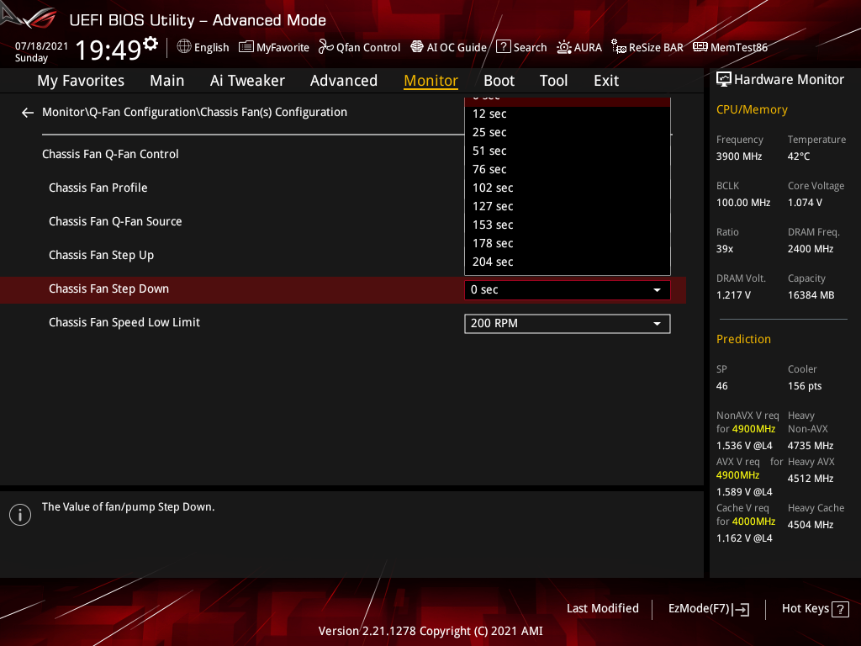Select 12 sec as the Step Down value
The height and width of the screenshot is (646, 861).
pyautogui.click(x=490, y=114)
